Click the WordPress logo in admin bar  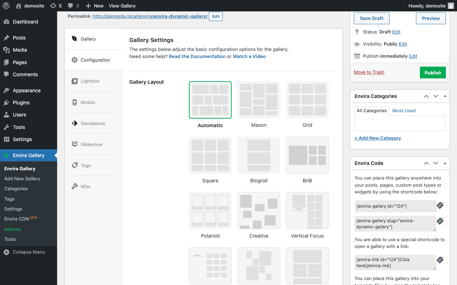(x=6, y=6)
